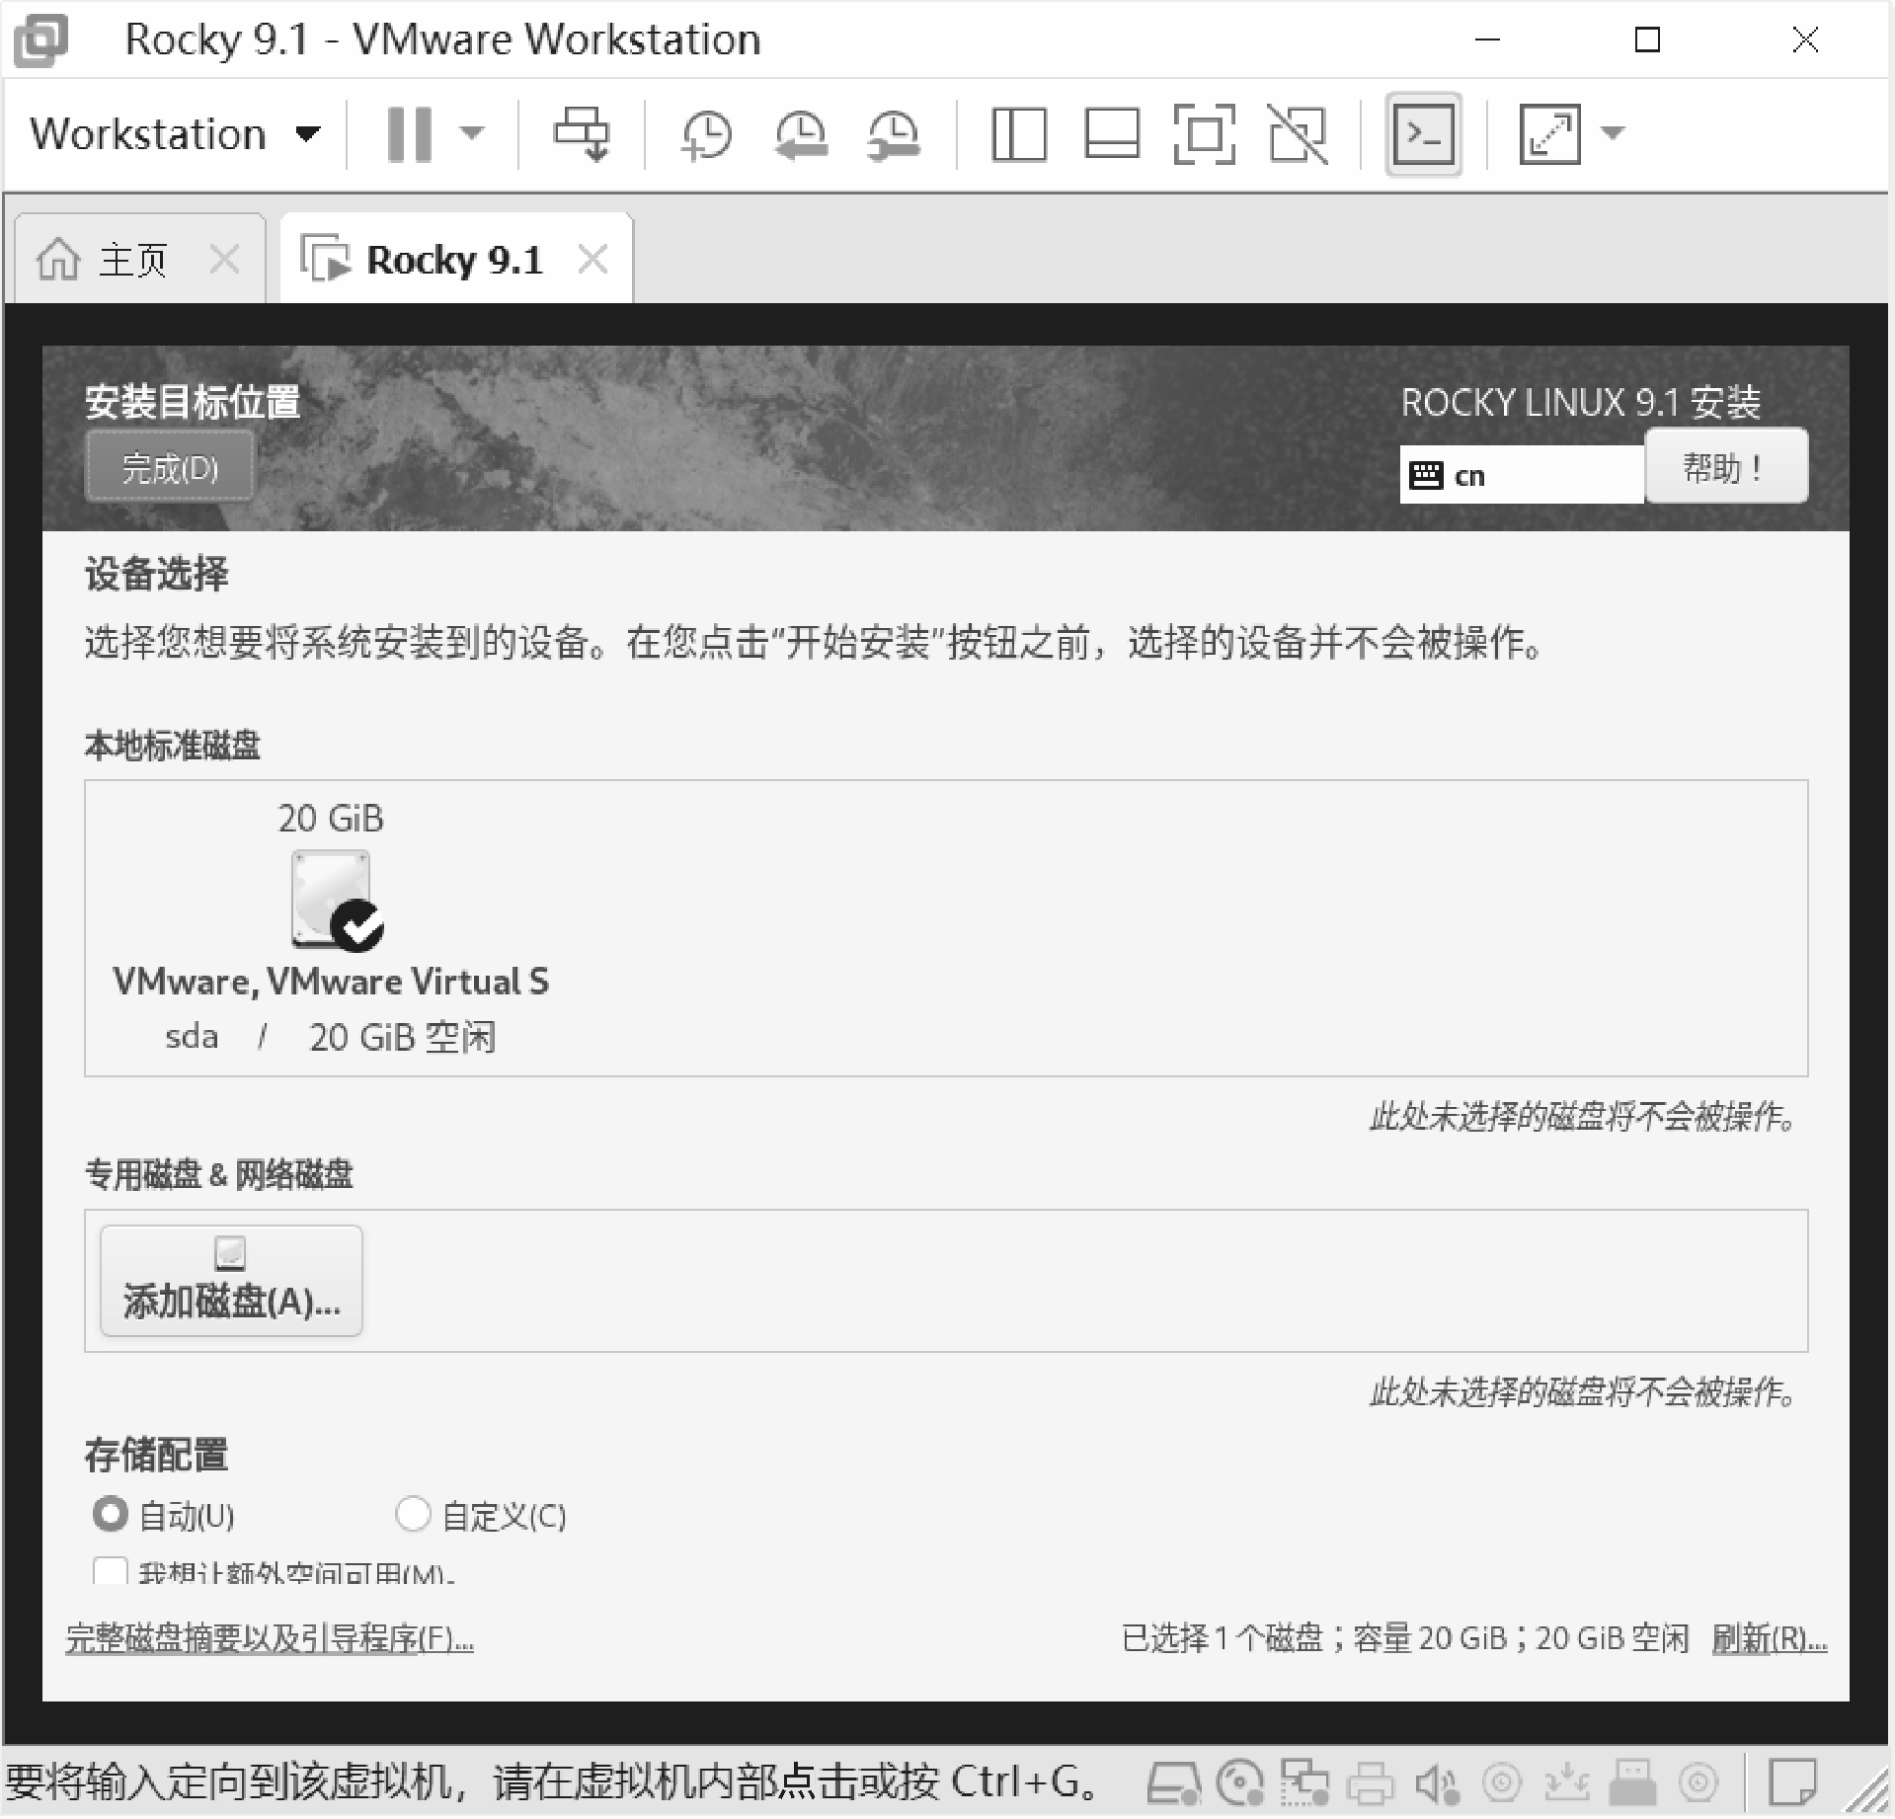Open the console view icon

pos(1423,133)
